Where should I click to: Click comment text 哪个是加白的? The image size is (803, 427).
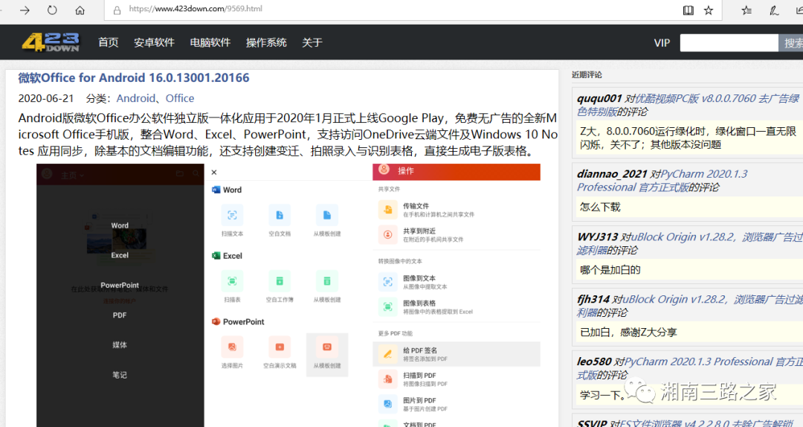click(x=610, y=270)
